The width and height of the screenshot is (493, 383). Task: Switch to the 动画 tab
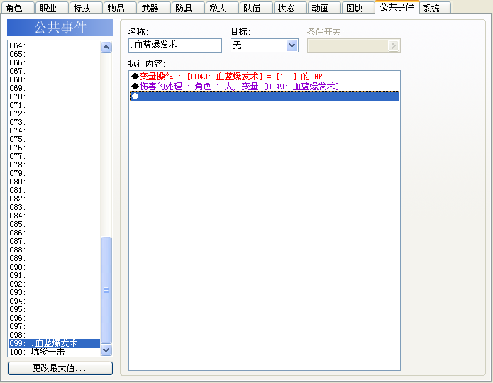point(324,8)
